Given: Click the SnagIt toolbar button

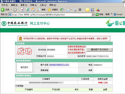Looking at the screenshot, I should tap(118, 14).
